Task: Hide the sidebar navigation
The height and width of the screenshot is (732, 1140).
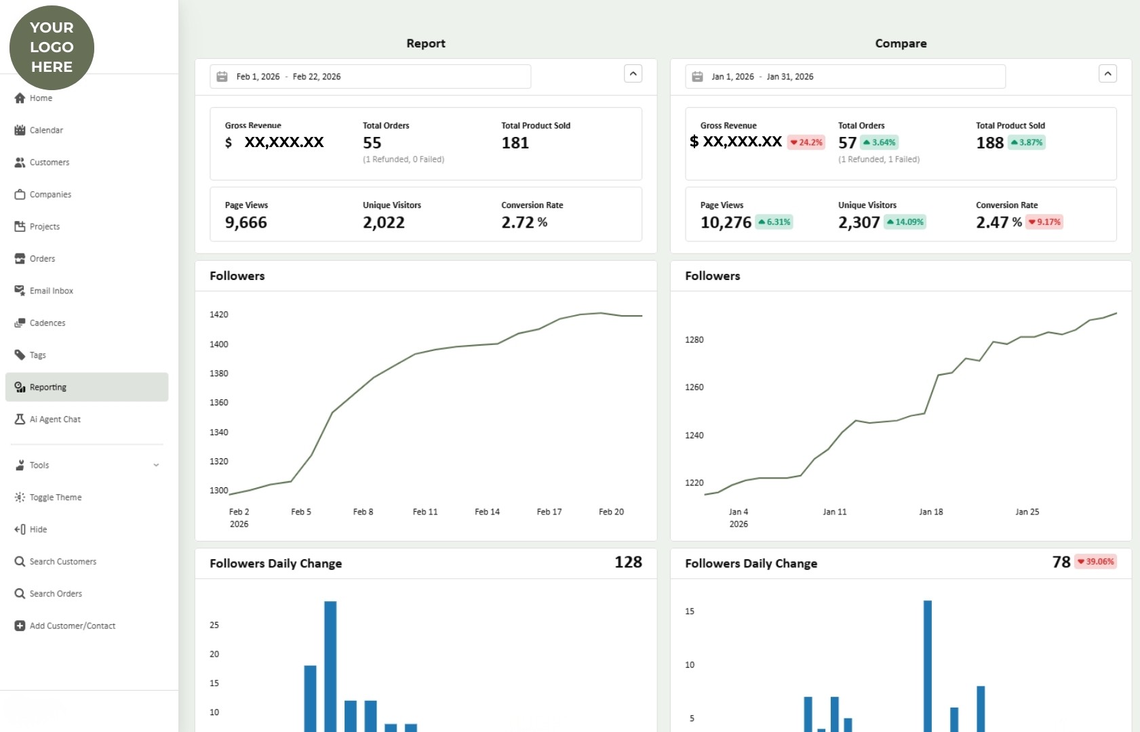Action: click(x=38, y=529)
